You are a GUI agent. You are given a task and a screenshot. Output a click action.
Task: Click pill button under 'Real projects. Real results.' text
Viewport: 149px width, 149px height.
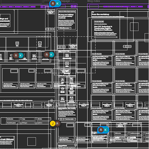(70, 119)
